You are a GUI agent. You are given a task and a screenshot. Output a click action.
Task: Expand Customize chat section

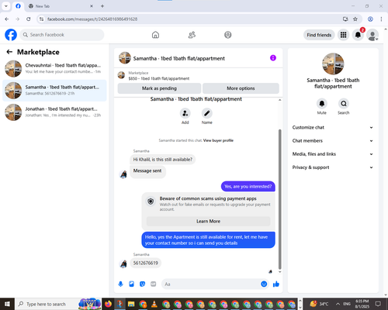(x=333, y=127)
